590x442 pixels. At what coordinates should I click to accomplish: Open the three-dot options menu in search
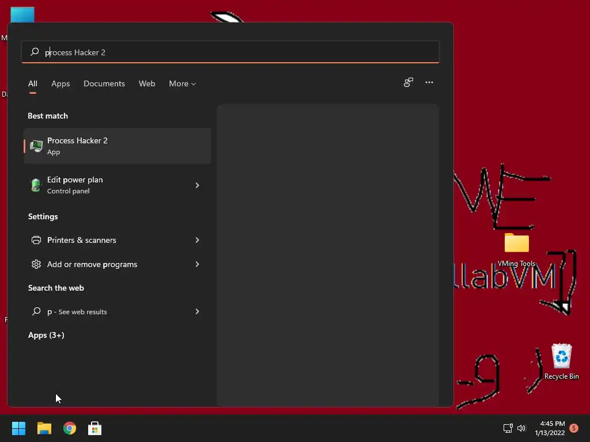pyautogui.click(x=429, y=82)
